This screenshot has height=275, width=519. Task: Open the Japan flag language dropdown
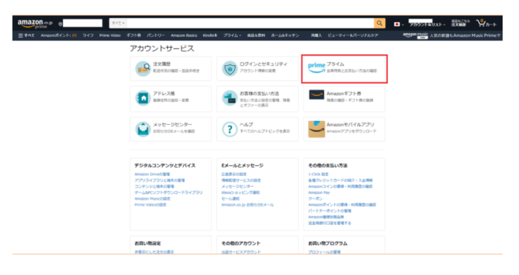tap(399, 24)
